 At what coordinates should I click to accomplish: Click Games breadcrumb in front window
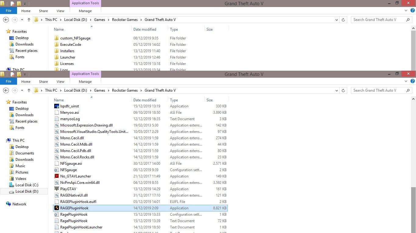pyautogui.click(x=100, y=90)
